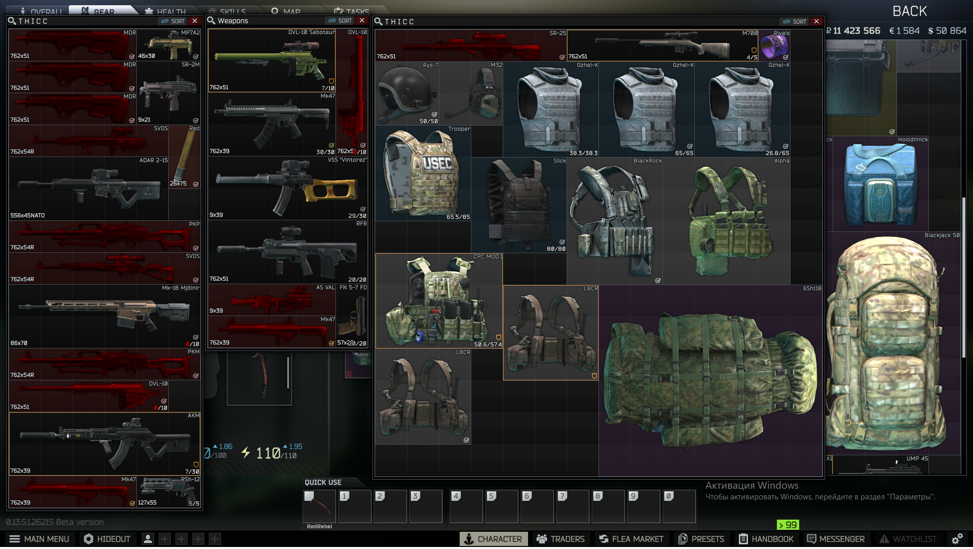The height and width of the screenshot is (549, 973).
Task: Select the SR-2M submachine gun
Action: [169, 93]
